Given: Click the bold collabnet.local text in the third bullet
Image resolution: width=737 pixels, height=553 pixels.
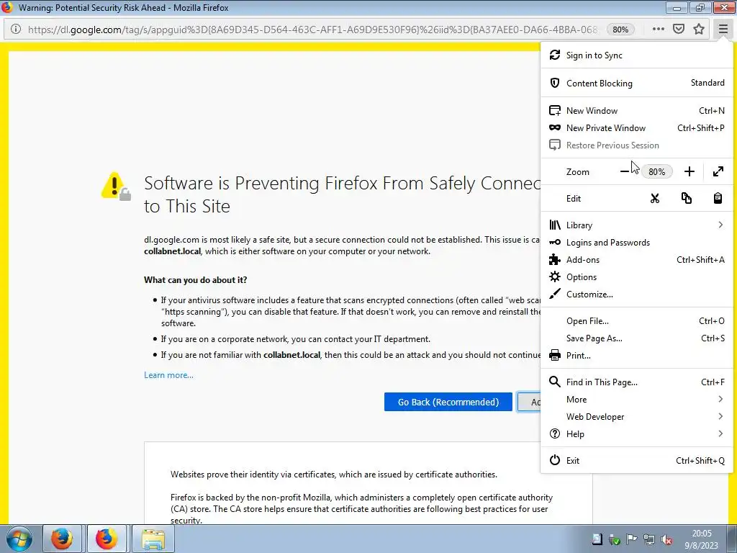Looking at the screenshot, I should (291, 355).
